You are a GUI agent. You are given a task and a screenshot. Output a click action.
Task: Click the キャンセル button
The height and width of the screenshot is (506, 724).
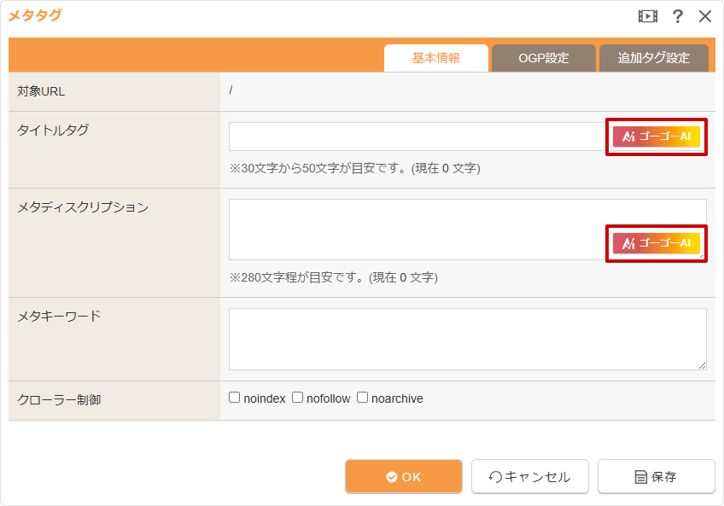click(x=528, y=477)
